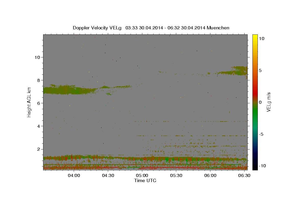This screenshot has width=306, height=204.
Task: Click the colorbar value 5 label
Action: coord(260,70)
